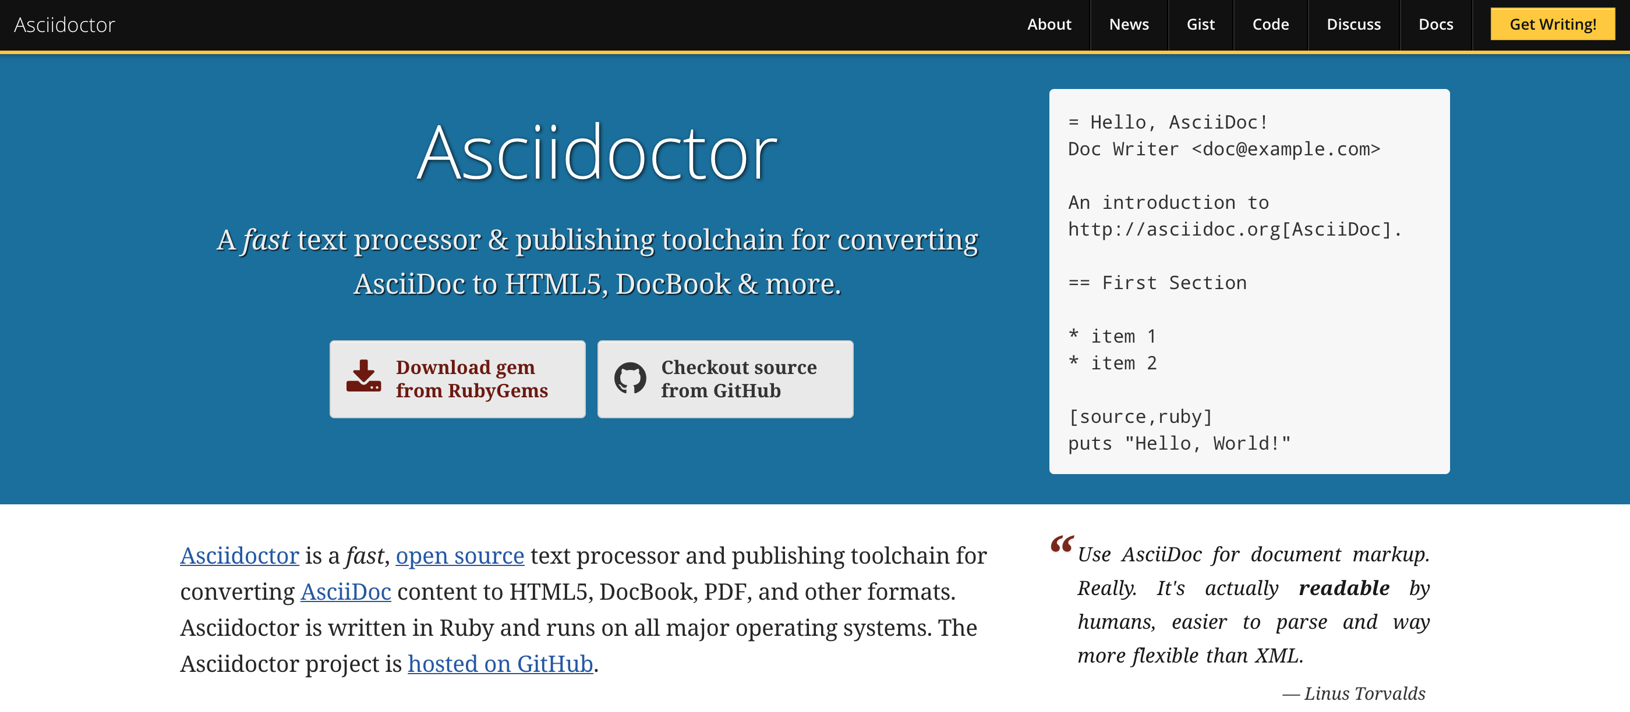Click 'AsciiDoc to HTML5, DocBook & more.' tagline
This screenshot has height=712, width=1630.
click(597, 284)
